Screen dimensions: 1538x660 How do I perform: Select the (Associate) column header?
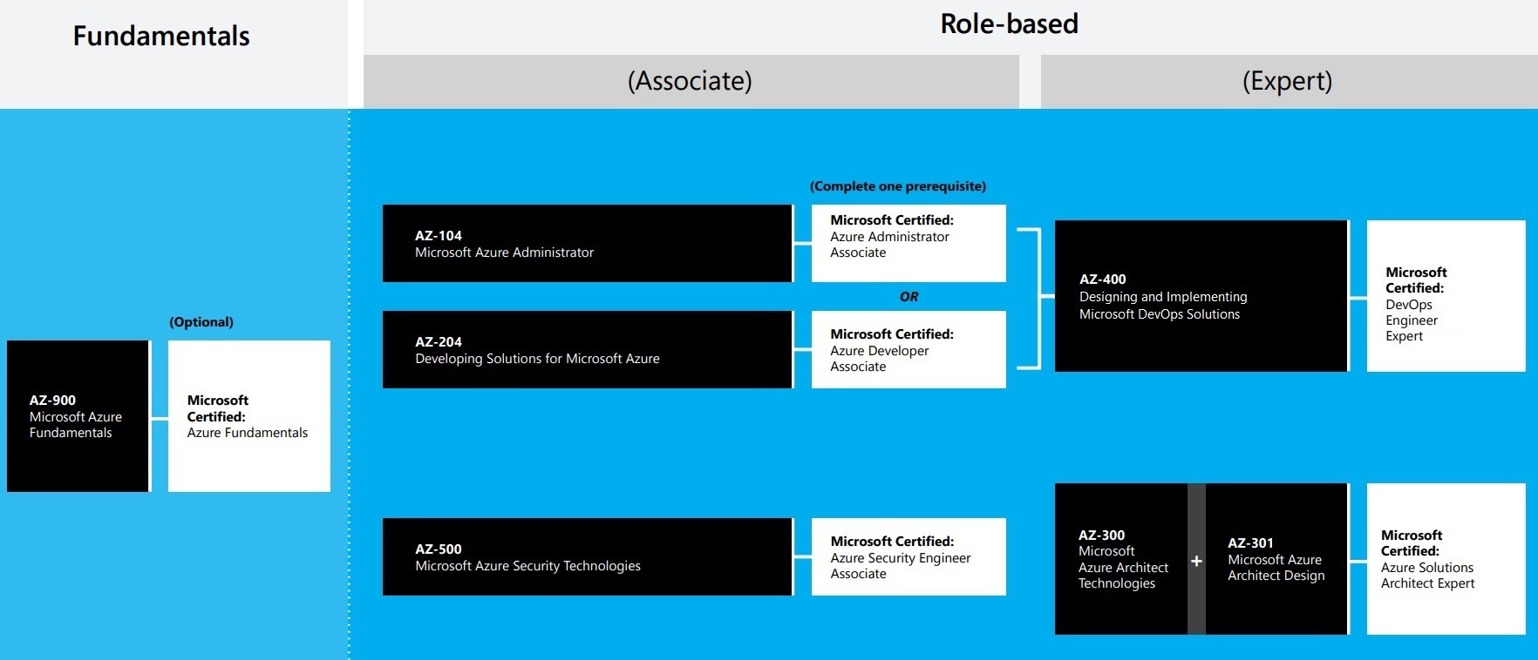click(x=691, y=82)
